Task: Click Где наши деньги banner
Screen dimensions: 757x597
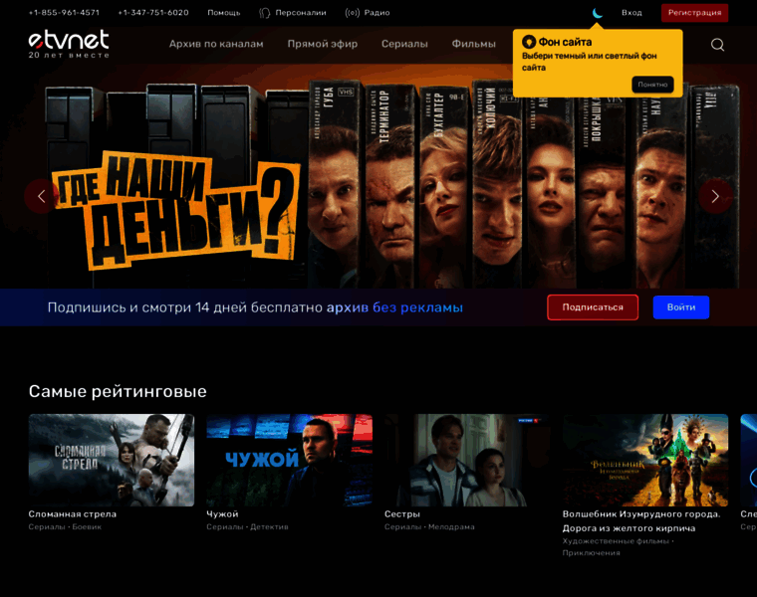Action: [378, 176]
